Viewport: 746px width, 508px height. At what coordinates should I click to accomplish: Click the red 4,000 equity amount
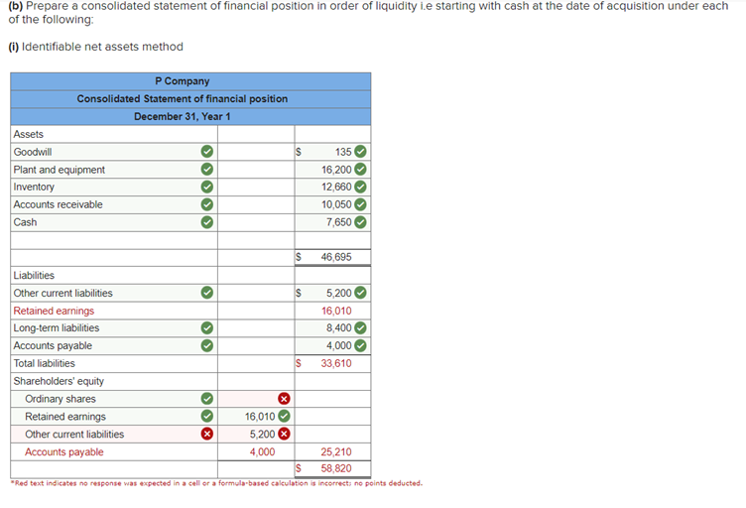click(262, 451)
